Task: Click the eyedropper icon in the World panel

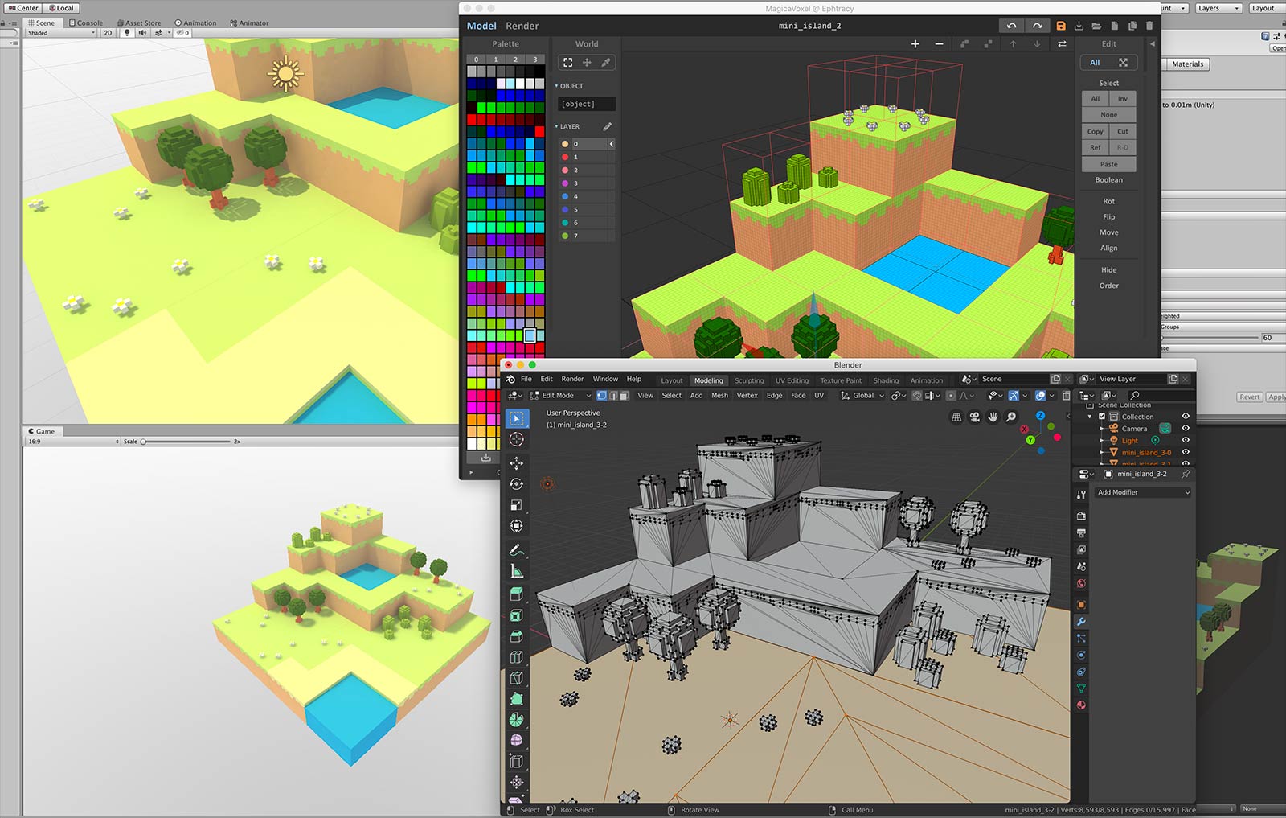Action: [606, 62]
